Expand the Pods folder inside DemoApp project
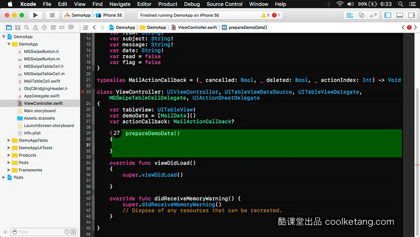Viewport: 420px width, 237px height. (9, 163)
